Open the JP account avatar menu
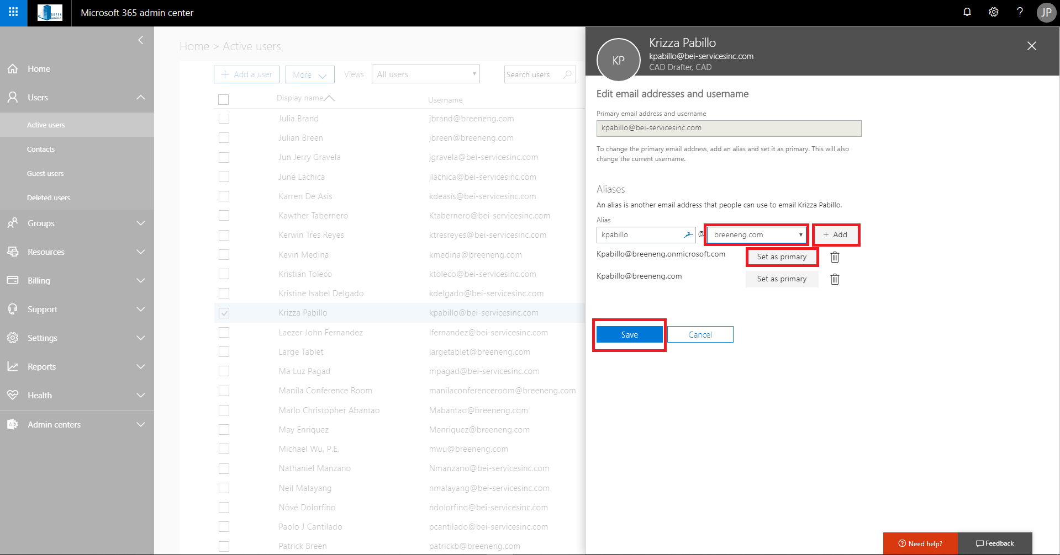Viewport: 1060px width, 555px height. click(1046, 13)
